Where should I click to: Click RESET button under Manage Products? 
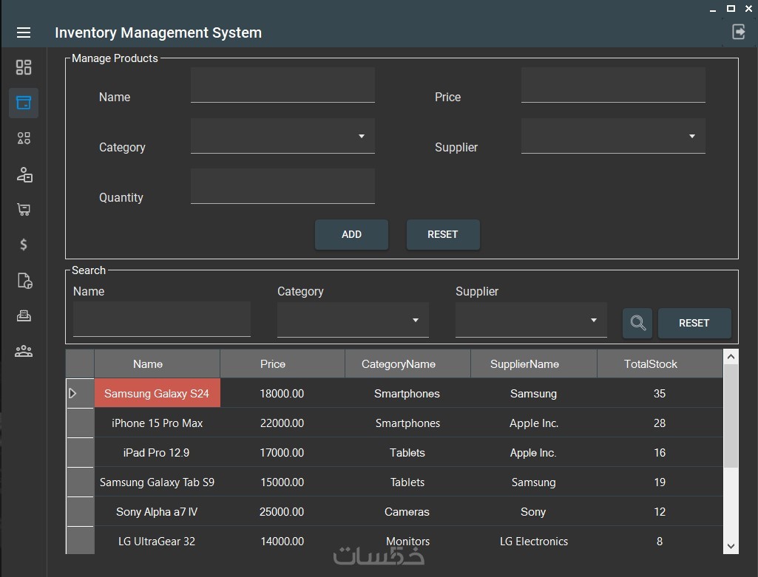tap(443, 235)
